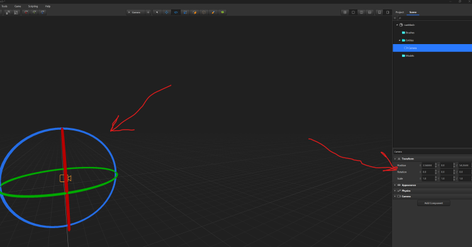Click the plus button beside Camera dropdown
The height and width of the screenshot is (247, 472).
[148, 13]
